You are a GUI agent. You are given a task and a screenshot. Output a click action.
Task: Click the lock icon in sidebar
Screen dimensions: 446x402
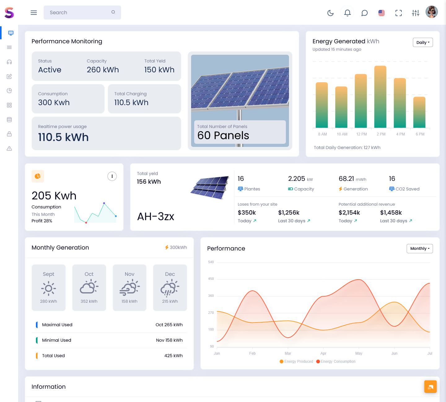tap(9, 134)
